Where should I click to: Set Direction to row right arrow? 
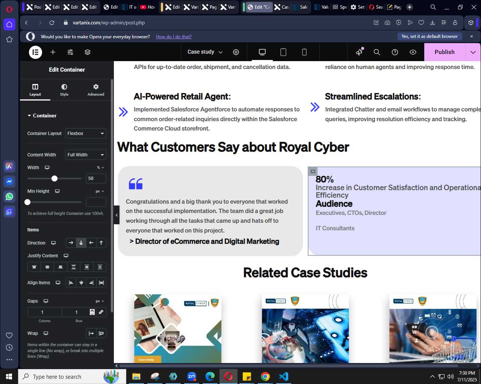pyautogui.click(x=71, y=243)
